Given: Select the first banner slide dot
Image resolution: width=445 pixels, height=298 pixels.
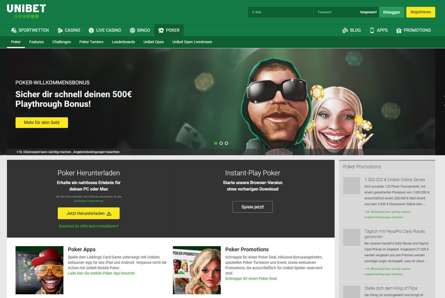Looking at the screenshot, I should coord(216,143).
